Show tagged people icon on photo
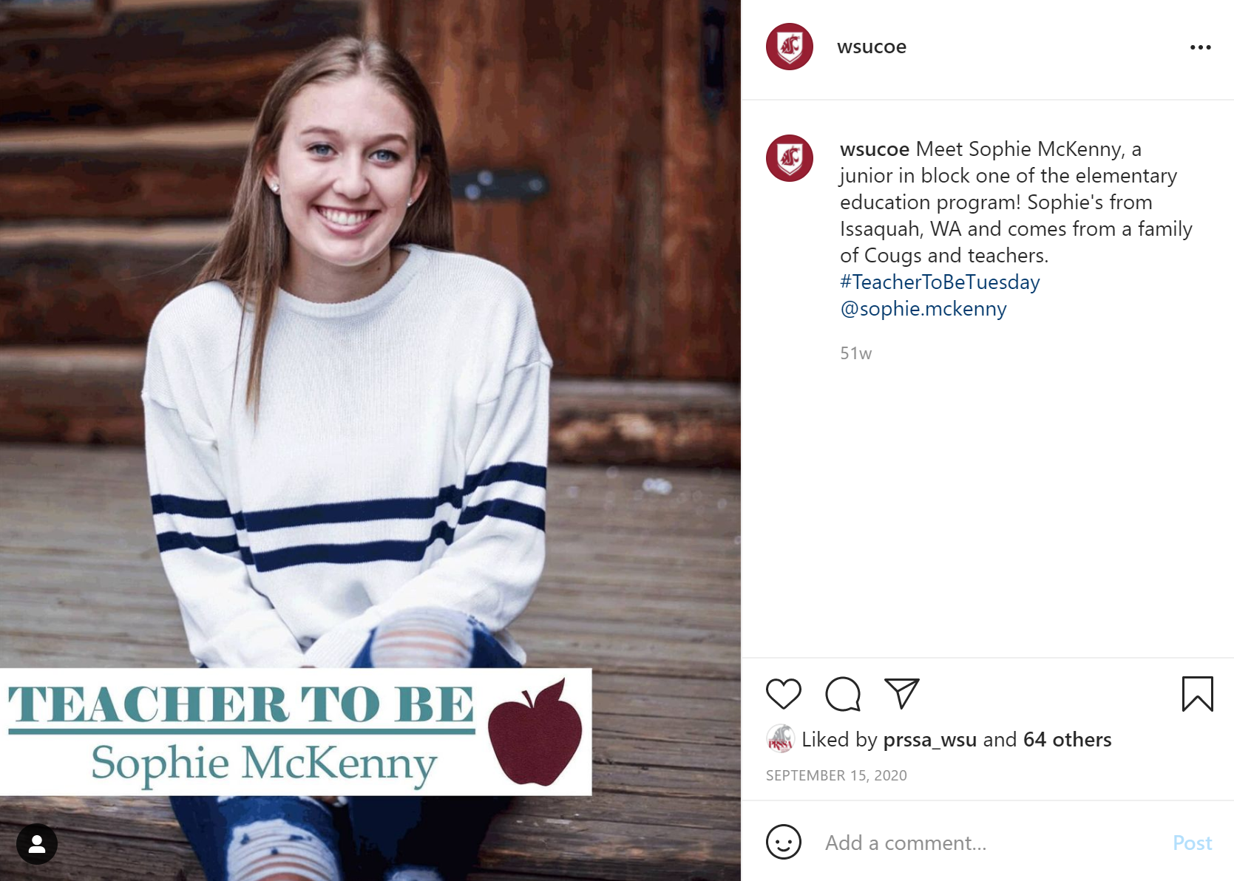Viewport: 1234px width, 881px height. click(37, 844)
